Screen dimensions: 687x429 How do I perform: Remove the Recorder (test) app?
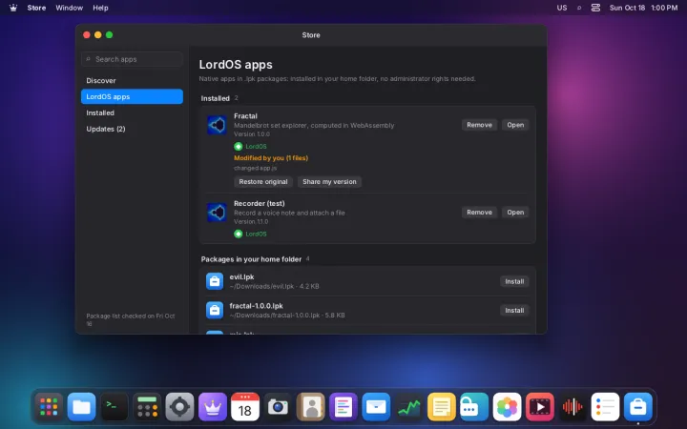[479, 213]
